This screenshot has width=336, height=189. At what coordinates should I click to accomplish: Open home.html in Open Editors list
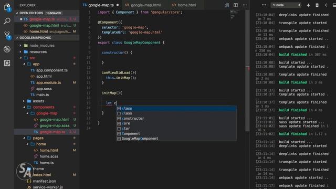(x=47, y=31)
